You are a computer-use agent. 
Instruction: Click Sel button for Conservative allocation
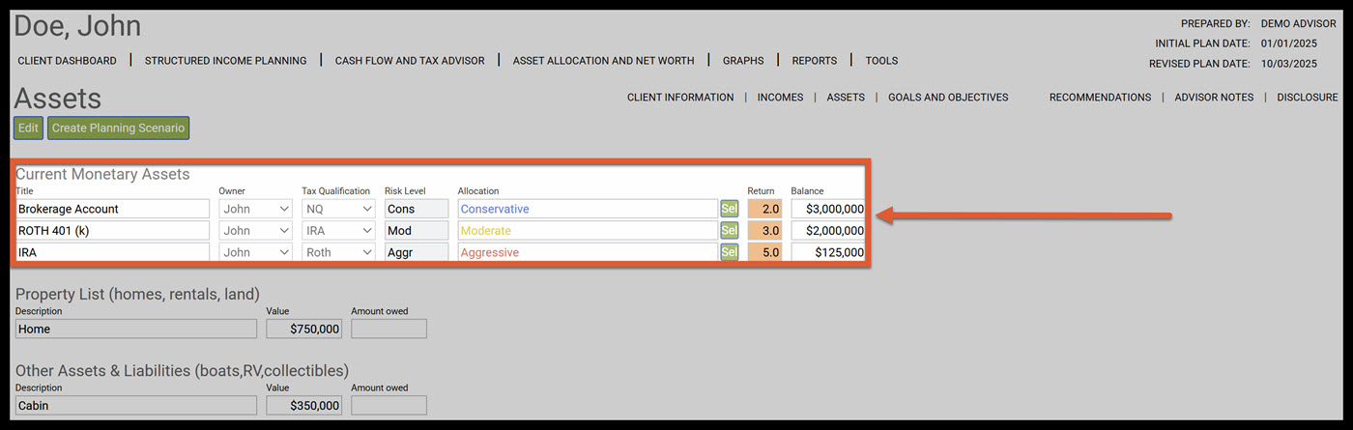coord(730,209)
